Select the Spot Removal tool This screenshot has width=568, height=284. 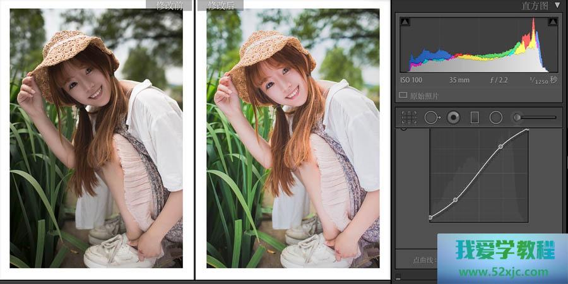[432, 117]
